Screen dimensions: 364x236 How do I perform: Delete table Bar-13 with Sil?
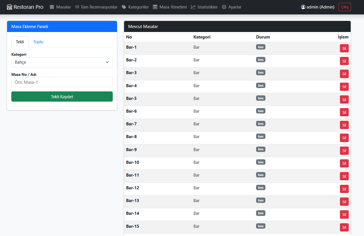point(344,202)
